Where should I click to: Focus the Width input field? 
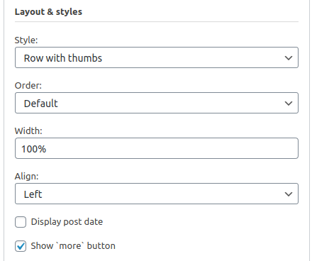pos(157,148)
